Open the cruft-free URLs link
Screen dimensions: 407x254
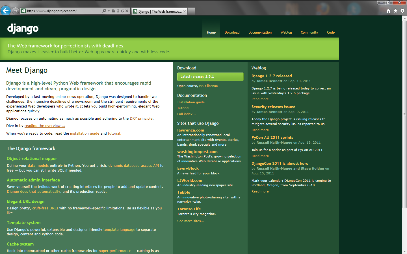[x=45, y=208]
